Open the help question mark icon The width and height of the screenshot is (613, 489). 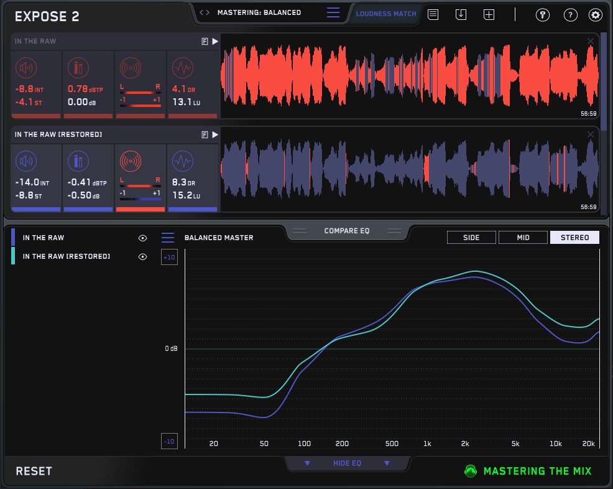[569, 15]
